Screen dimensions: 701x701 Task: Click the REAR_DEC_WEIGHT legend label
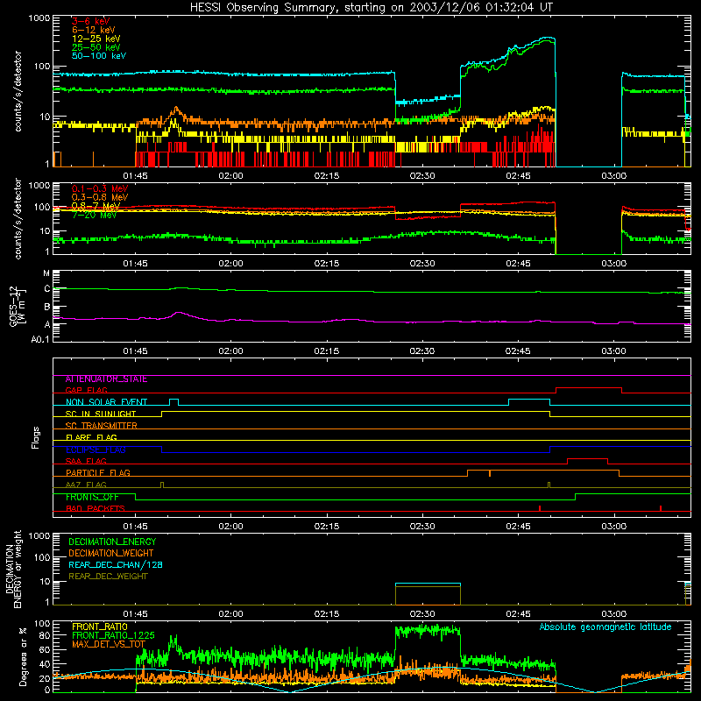108,577
